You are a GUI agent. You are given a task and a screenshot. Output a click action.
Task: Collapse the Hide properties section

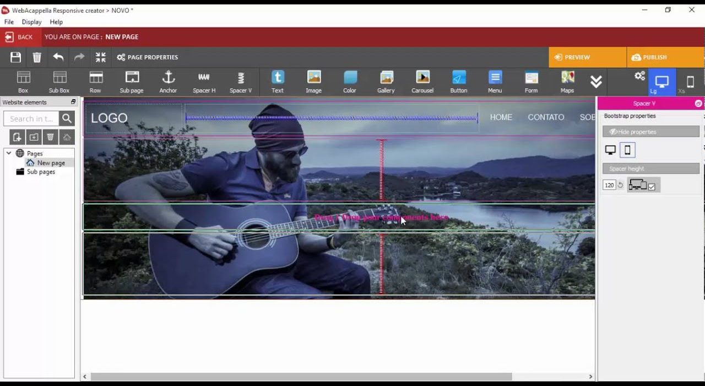tap(650, 132)
